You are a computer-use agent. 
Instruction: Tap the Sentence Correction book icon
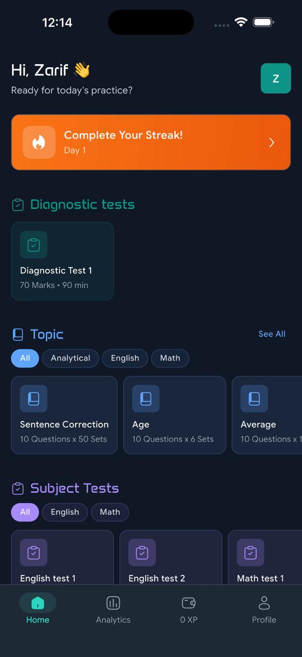(x=33, y=398)
